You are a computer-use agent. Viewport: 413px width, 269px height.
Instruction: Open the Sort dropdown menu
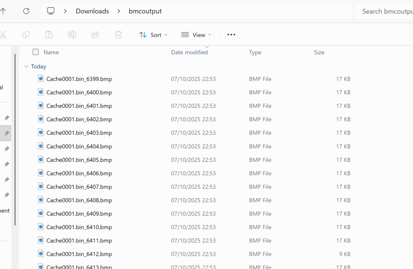point(153,35)
